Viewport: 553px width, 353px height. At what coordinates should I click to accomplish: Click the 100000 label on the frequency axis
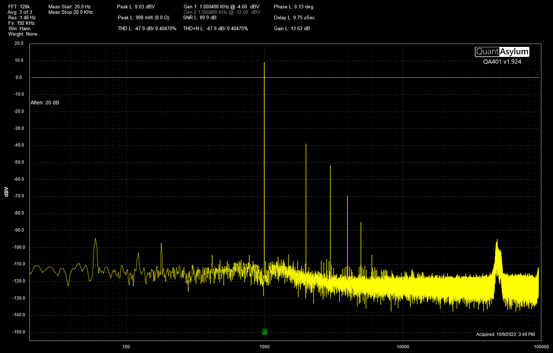(x=541, y=347)
